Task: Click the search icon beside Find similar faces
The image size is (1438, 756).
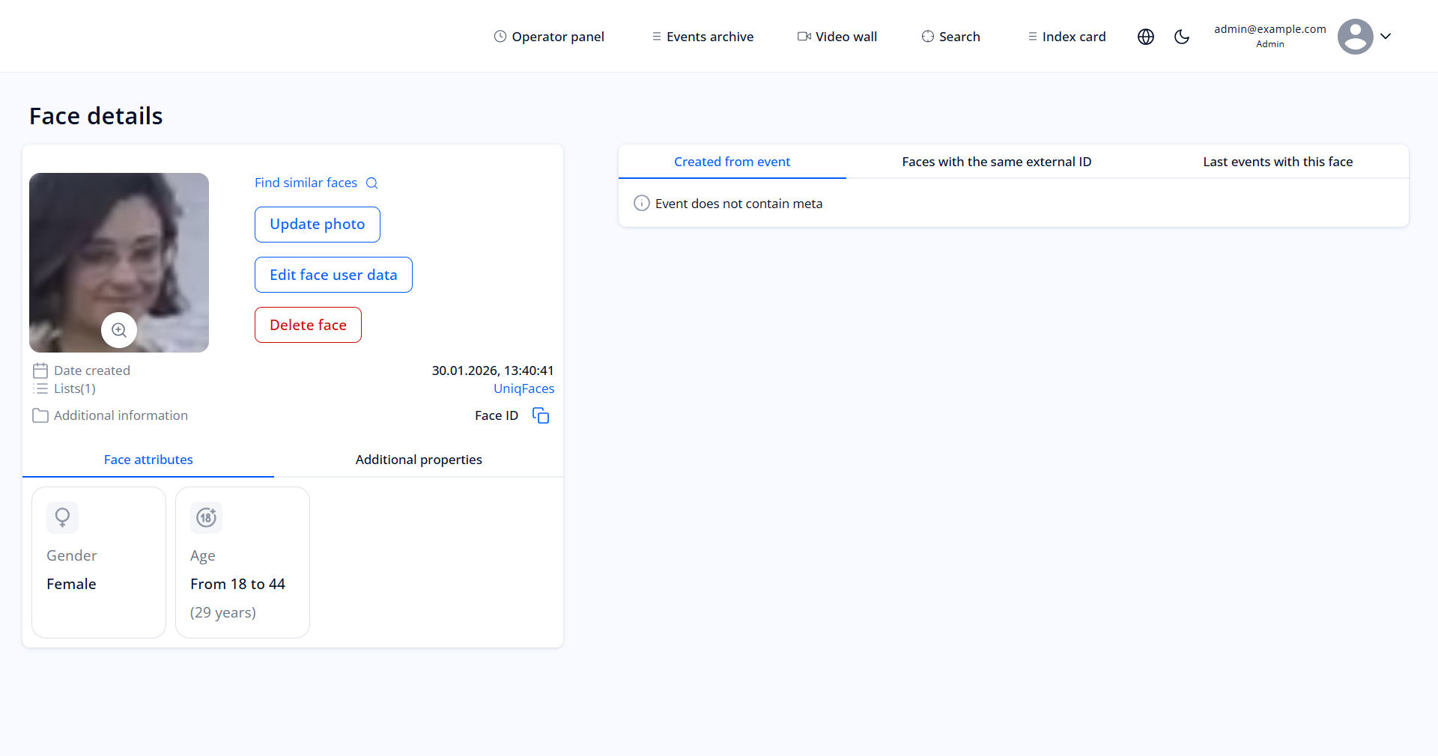Action: click(371, 183)
